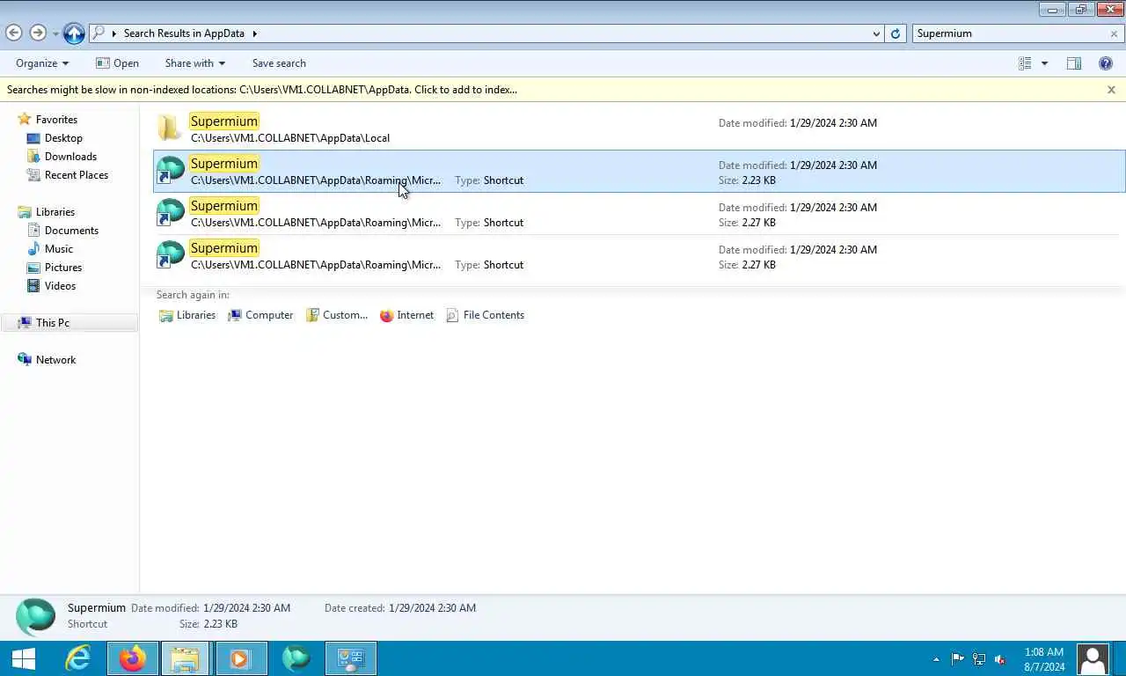Open the Windows Start button
1126x676 pixels.
pos(23,658)
